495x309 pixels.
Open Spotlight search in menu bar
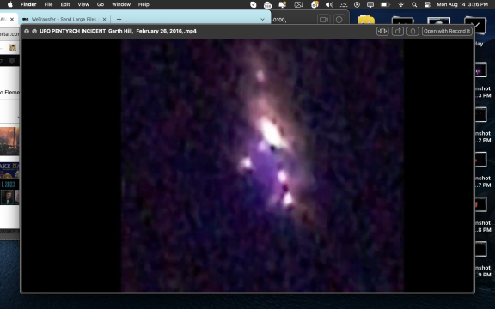(414, 4)
